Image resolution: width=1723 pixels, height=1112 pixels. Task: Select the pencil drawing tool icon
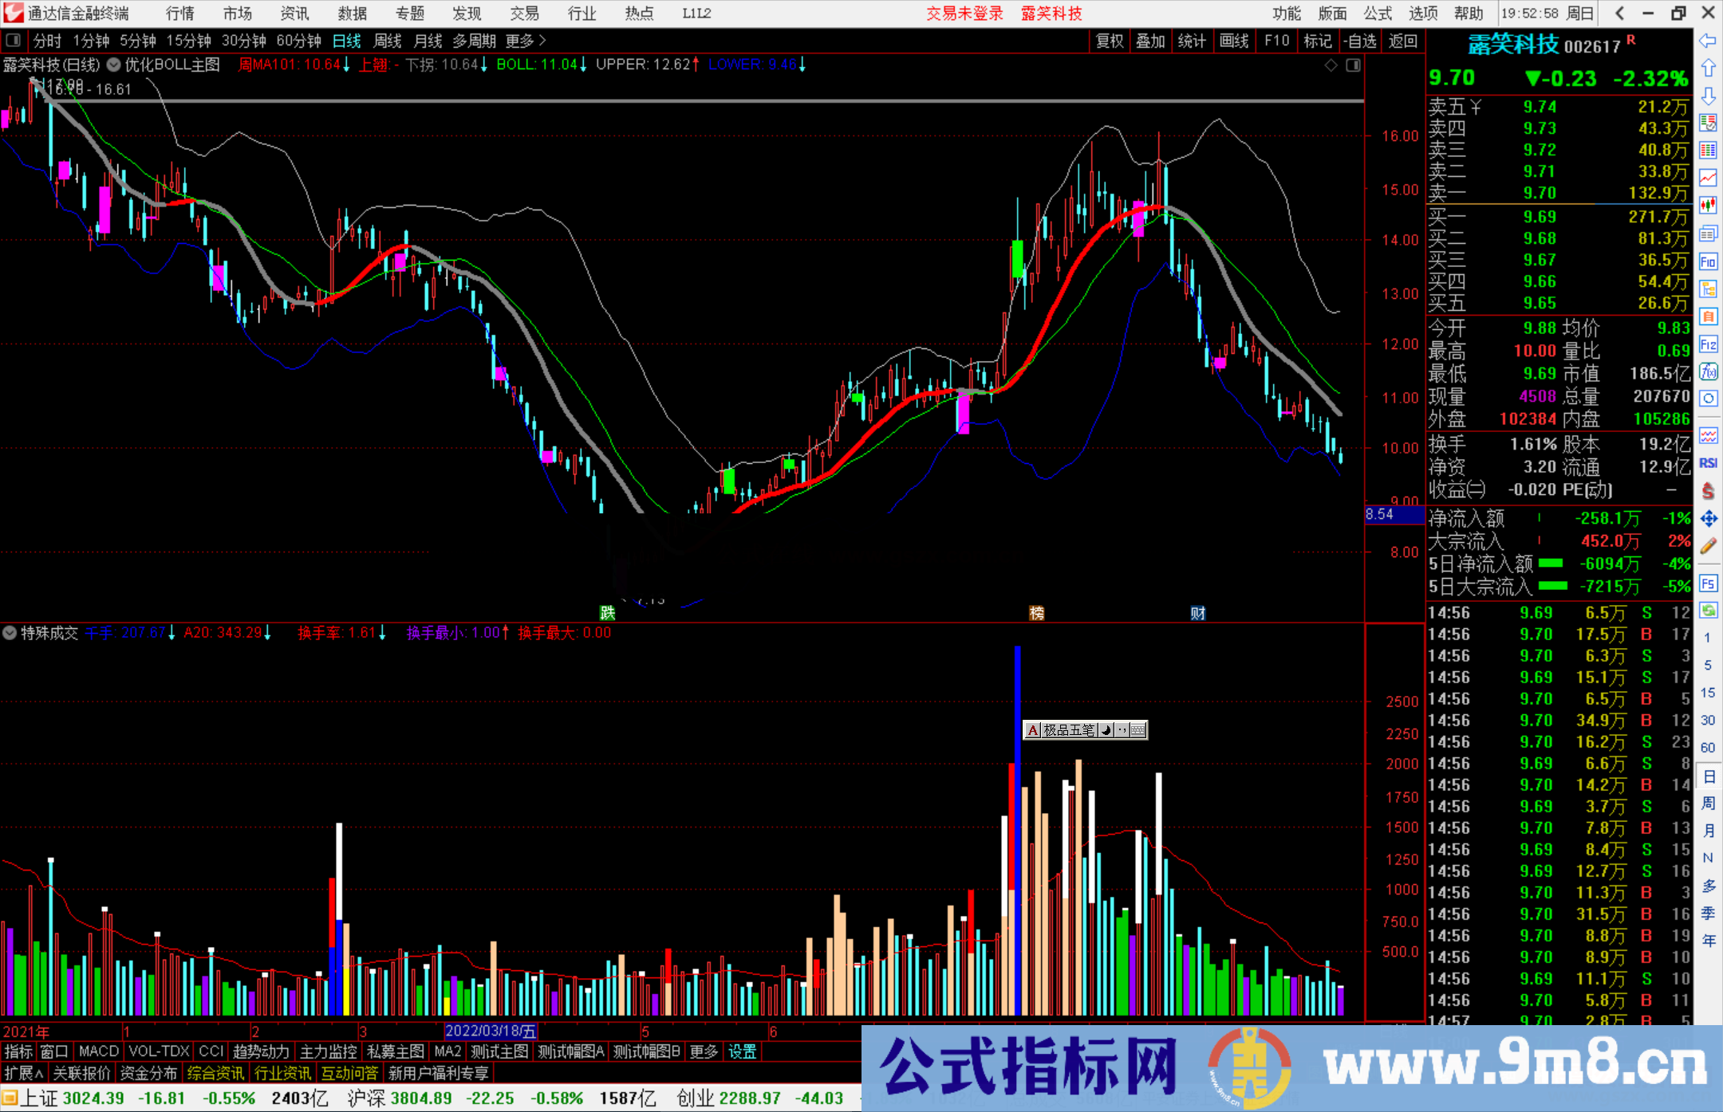(1708, 547)
